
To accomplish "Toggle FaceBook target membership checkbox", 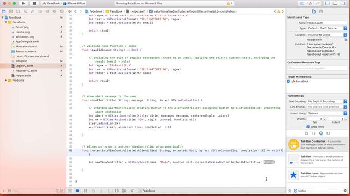I will [288, 81].
